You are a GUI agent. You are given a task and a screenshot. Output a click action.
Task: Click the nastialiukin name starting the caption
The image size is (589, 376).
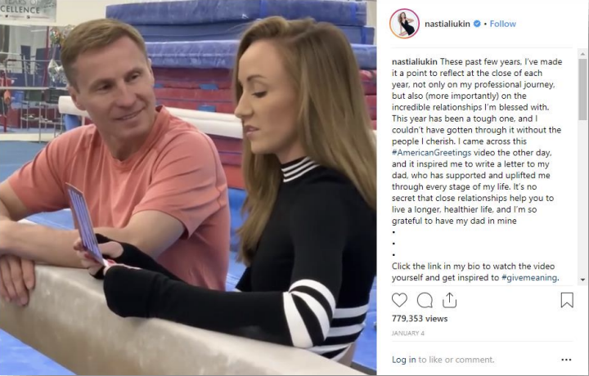(414, 61)
